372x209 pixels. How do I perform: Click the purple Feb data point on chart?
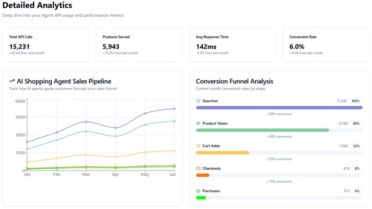(x=56, y=132)
